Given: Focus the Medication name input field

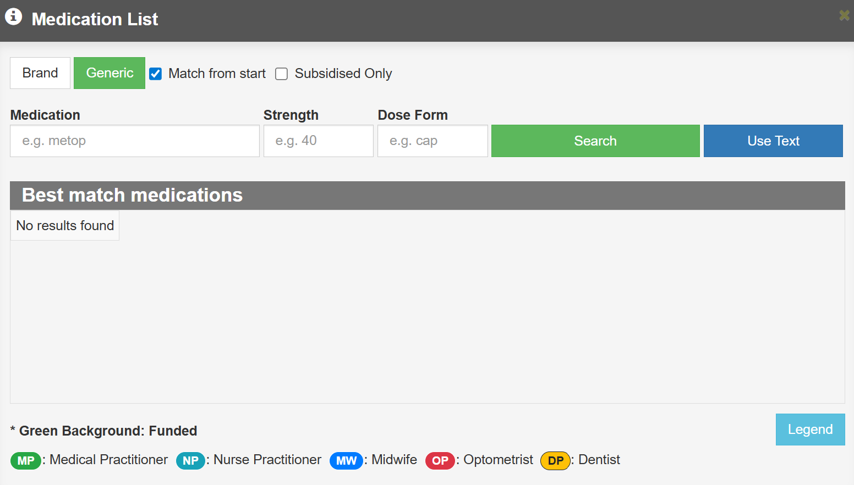Looking at the screenshot, I should 135,141.
